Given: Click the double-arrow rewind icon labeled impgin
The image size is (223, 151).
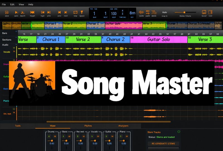Looking at the screenshot, I should [32, 12].
